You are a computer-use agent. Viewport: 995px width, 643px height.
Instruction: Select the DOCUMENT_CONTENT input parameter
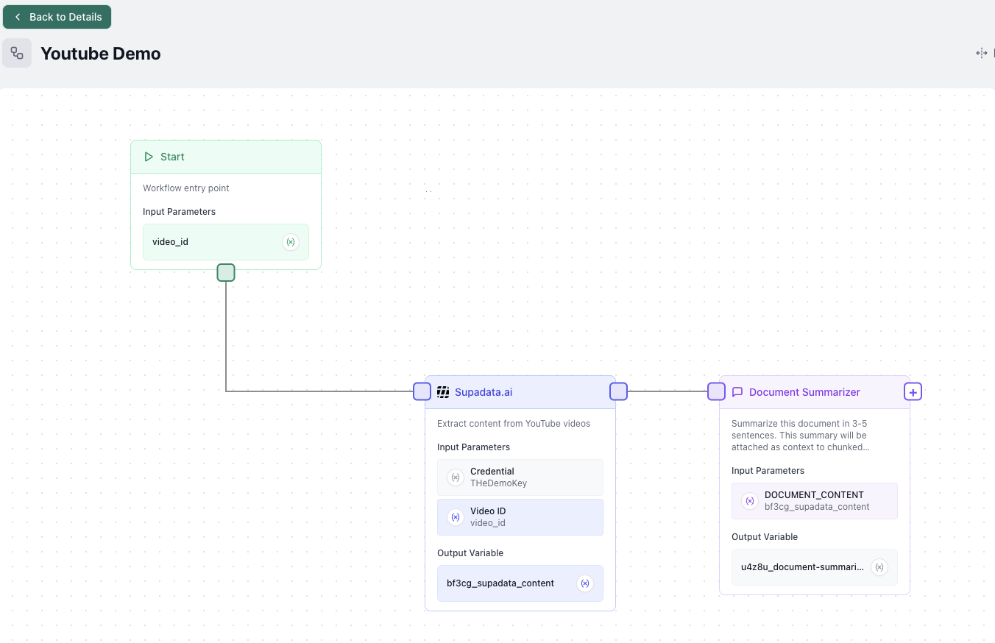[814, 501]
